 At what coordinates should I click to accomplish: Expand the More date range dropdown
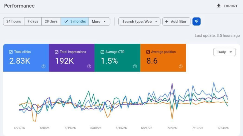99,21
